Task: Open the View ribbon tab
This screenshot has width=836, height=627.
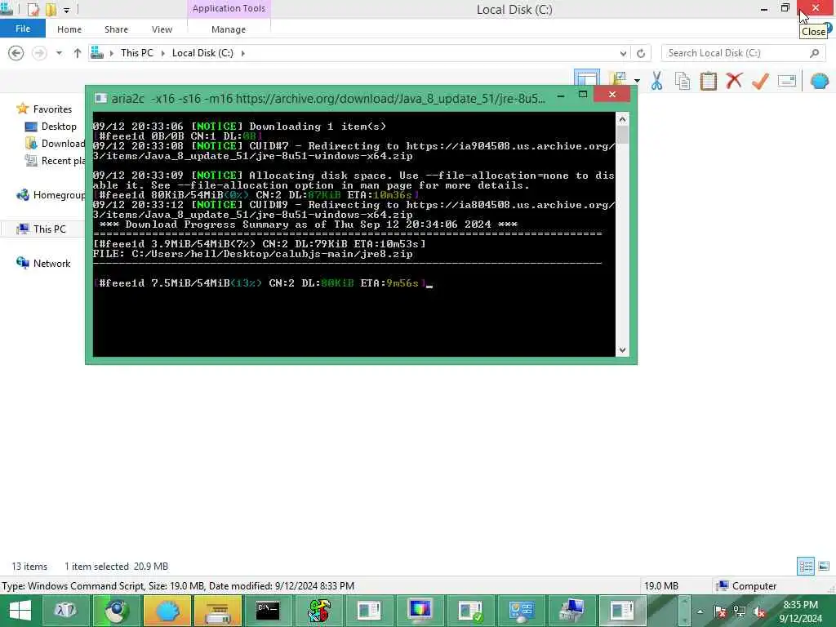Action: (162, 29)
